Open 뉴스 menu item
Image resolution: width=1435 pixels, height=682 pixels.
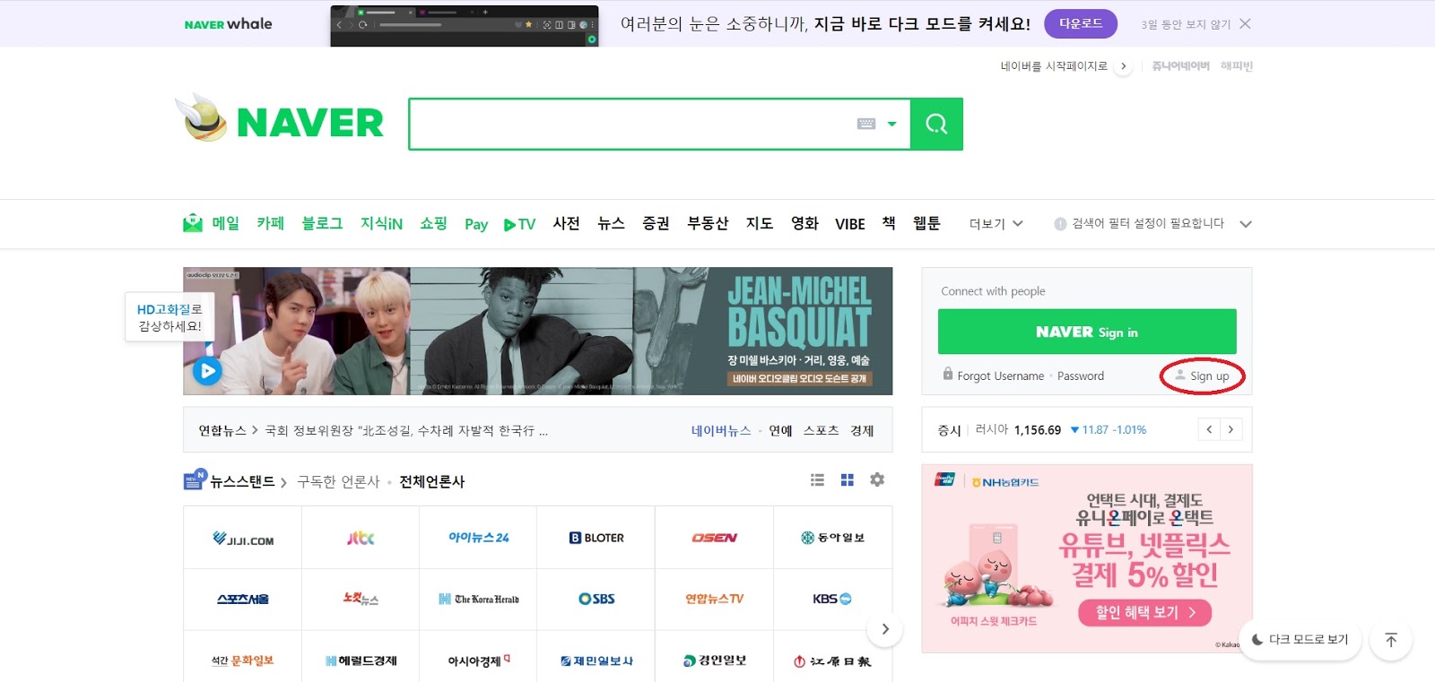611,223
